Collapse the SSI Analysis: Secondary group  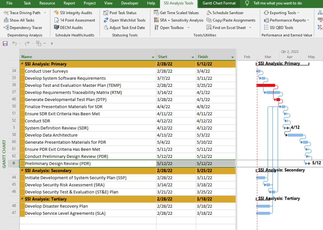point(22,170)
